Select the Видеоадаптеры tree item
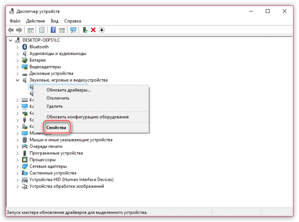This screenshot has height=222, width=299. click(45, 67)
